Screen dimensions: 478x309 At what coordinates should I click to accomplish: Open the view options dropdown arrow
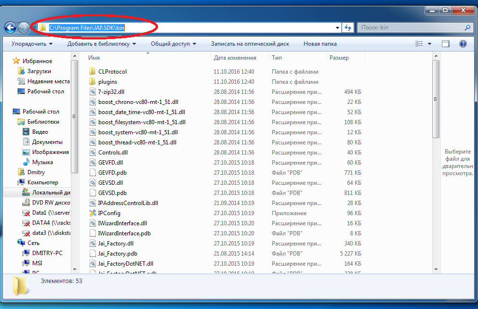[x=430, y=44]
